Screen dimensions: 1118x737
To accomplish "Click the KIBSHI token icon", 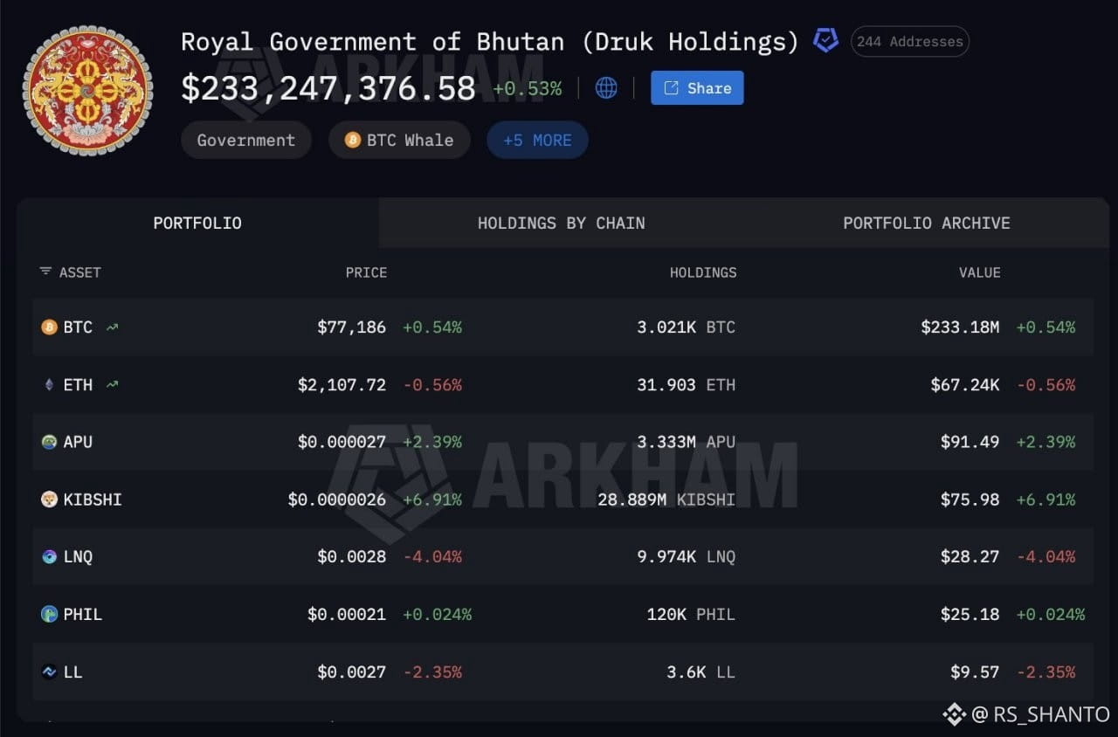I will 50,499.
